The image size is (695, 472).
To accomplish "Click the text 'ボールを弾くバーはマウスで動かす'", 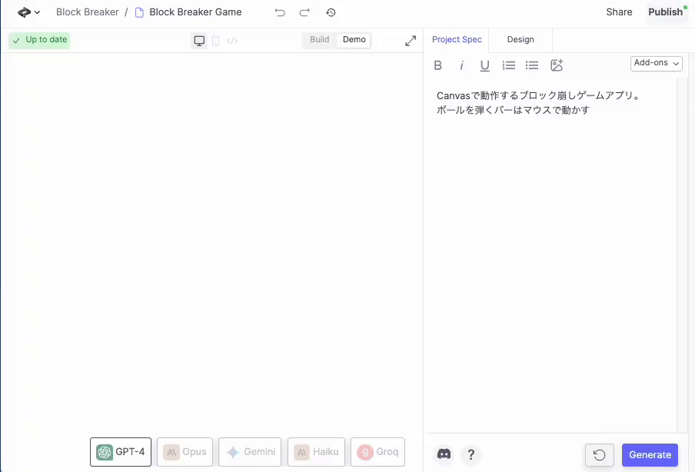I will [x=514, y=110].
